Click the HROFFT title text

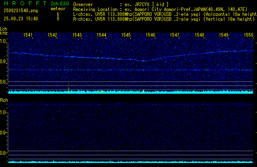tap(25, 3)
